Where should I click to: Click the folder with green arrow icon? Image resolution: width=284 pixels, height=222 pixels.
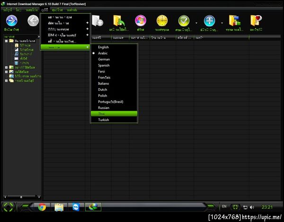[x=119, y=21]
